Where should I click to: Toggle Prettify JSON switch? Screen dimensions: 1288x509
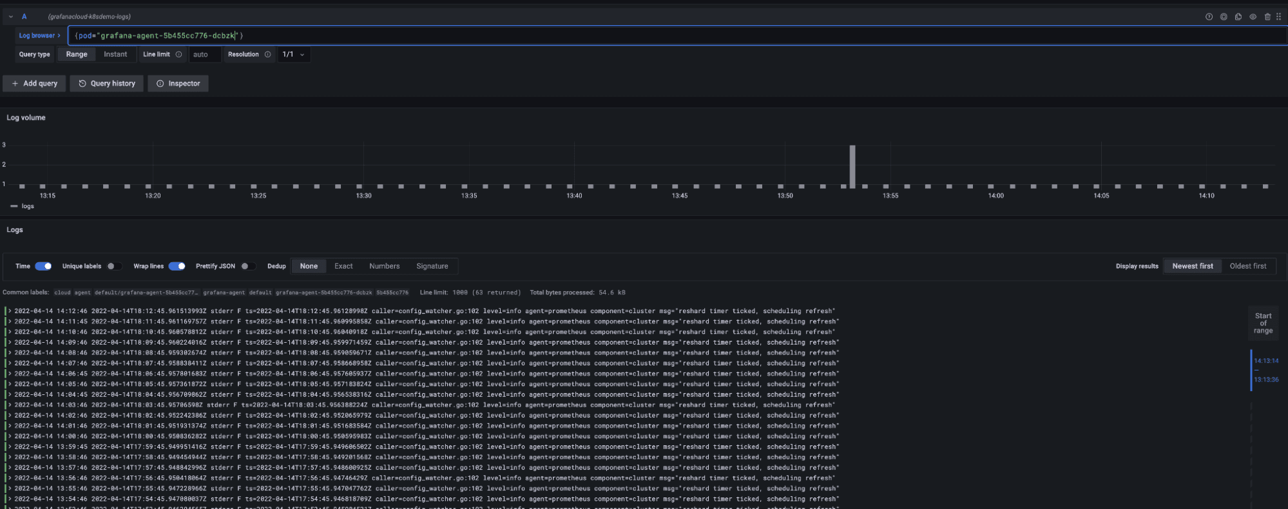click(x=248, y=266)
